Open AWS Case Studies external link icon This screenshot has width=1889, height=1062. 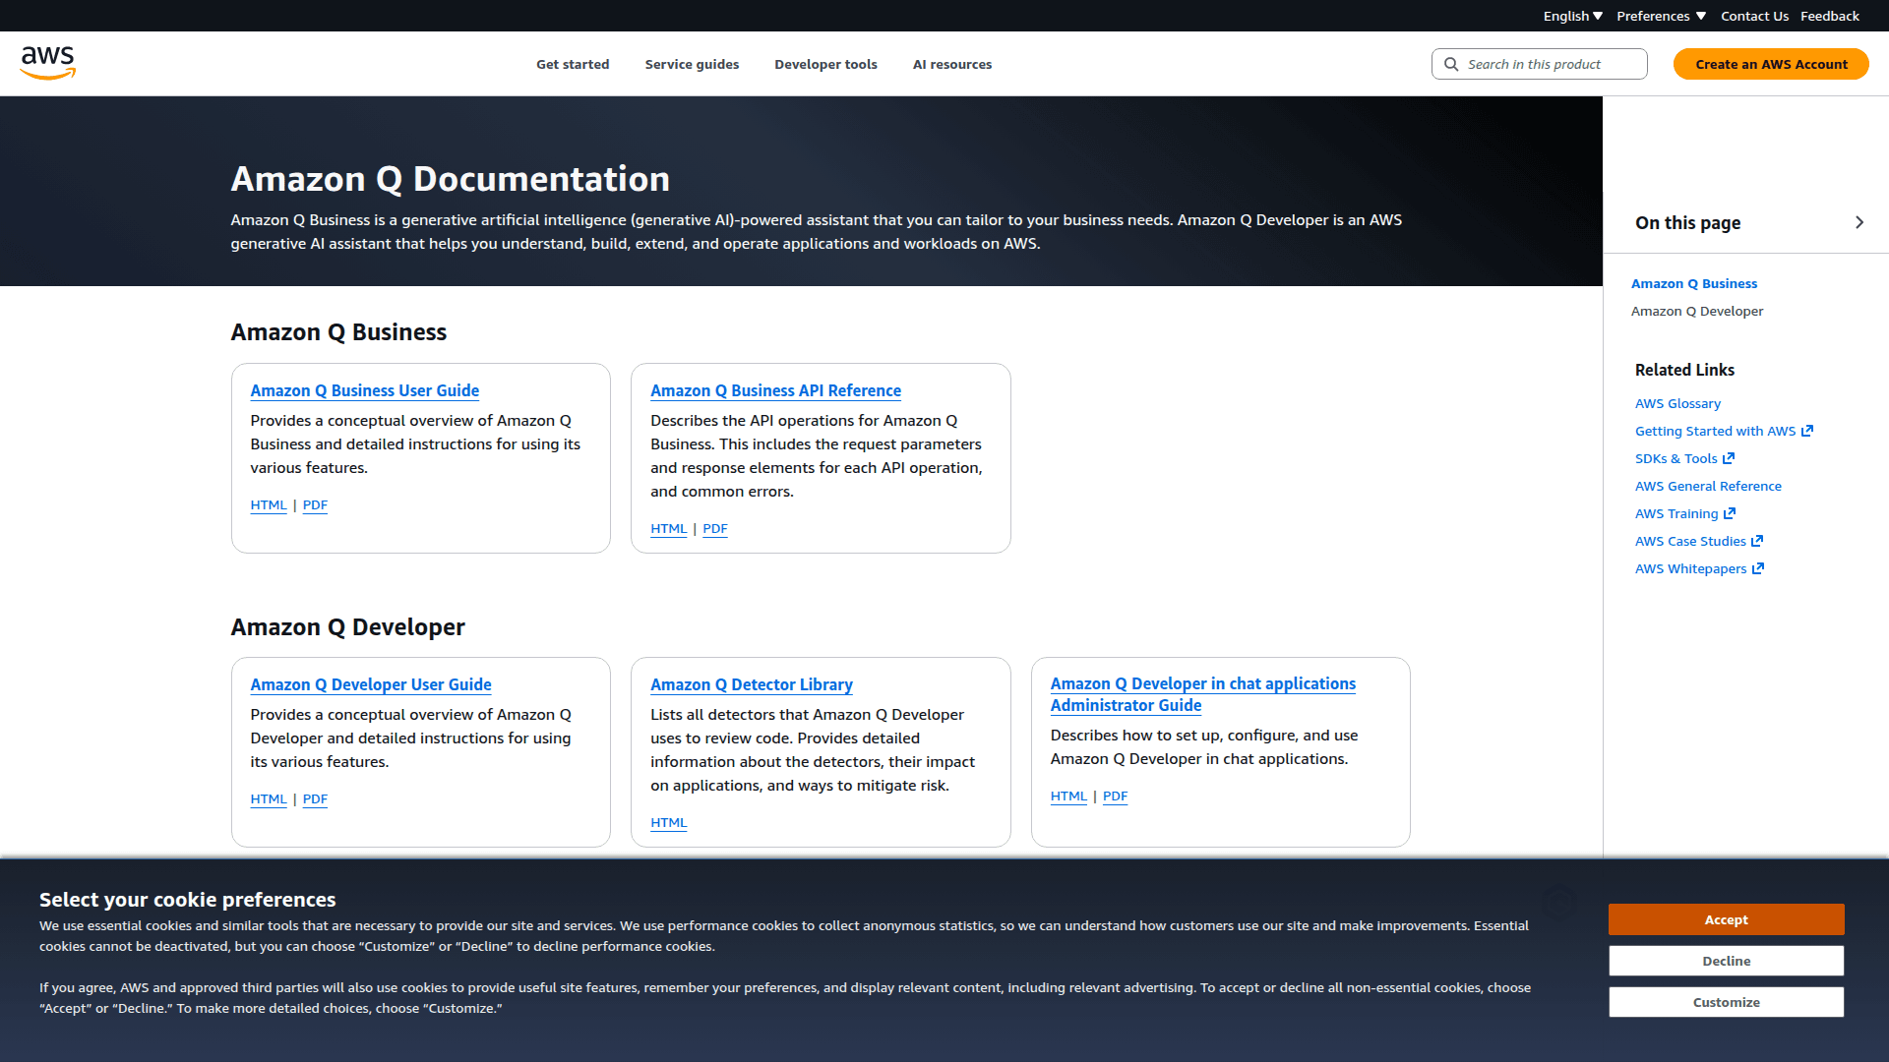(x=1757, y=540)
